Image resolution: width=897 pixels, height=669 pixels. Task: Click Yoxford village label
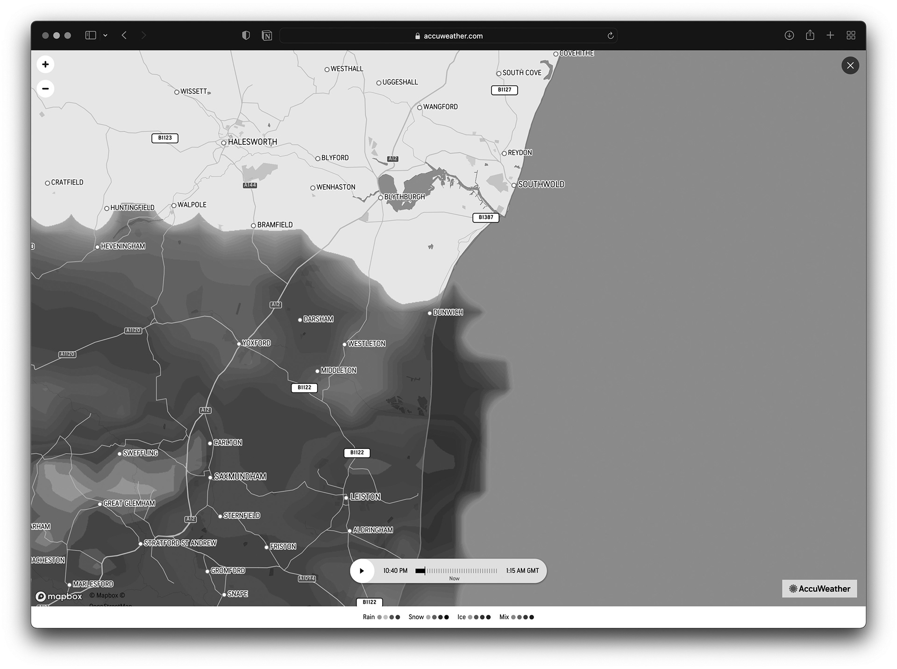[256, 343]
